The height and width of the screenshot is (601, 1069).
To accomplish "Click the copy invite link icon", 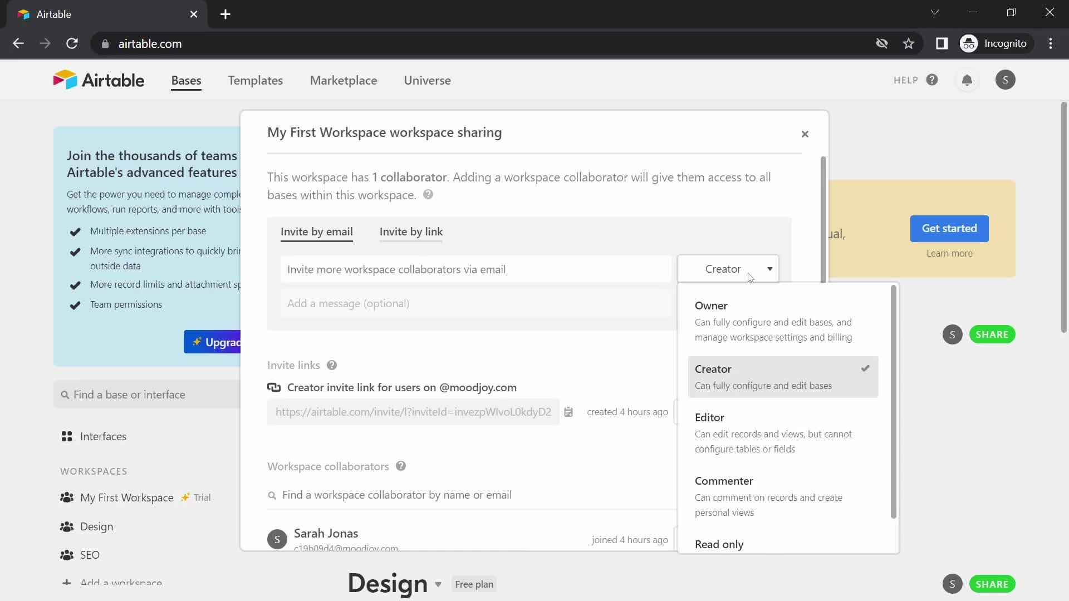I will point(568,412).
